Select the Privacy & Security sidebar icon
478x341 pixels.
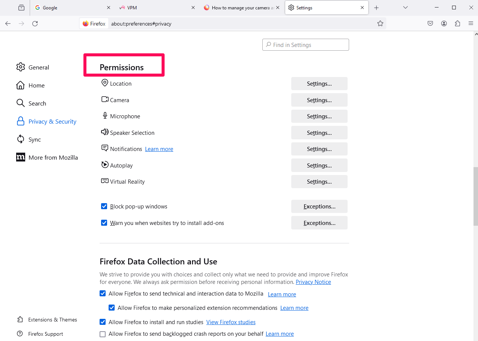coord(21,121)
